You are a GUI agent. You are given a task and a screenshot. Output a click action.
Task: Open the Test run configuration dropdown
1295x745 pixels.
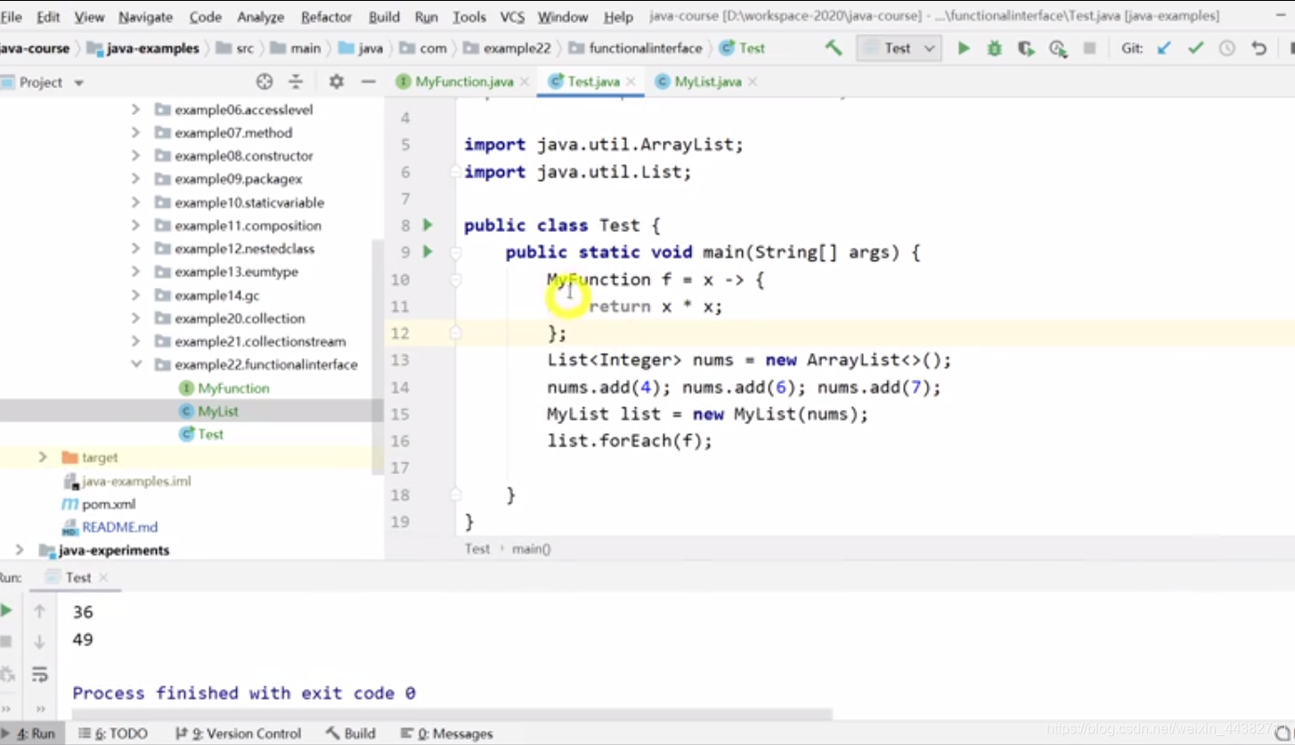[x=898, y=48]
